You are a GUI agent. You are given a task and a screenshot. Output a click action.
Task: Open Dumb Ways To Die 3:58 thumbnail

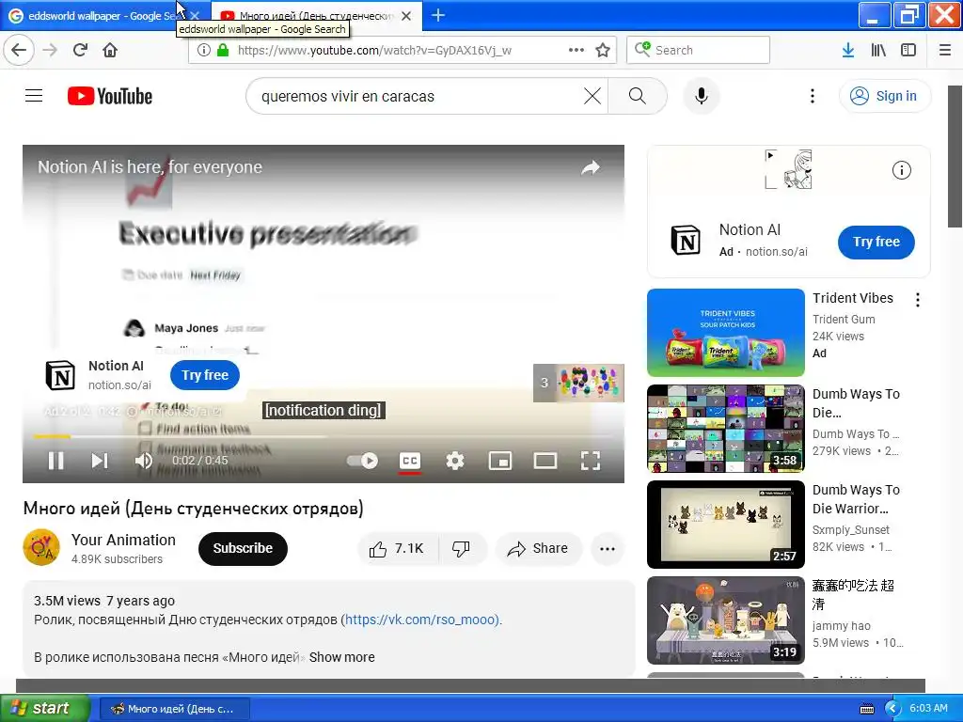tap(725, 429)
